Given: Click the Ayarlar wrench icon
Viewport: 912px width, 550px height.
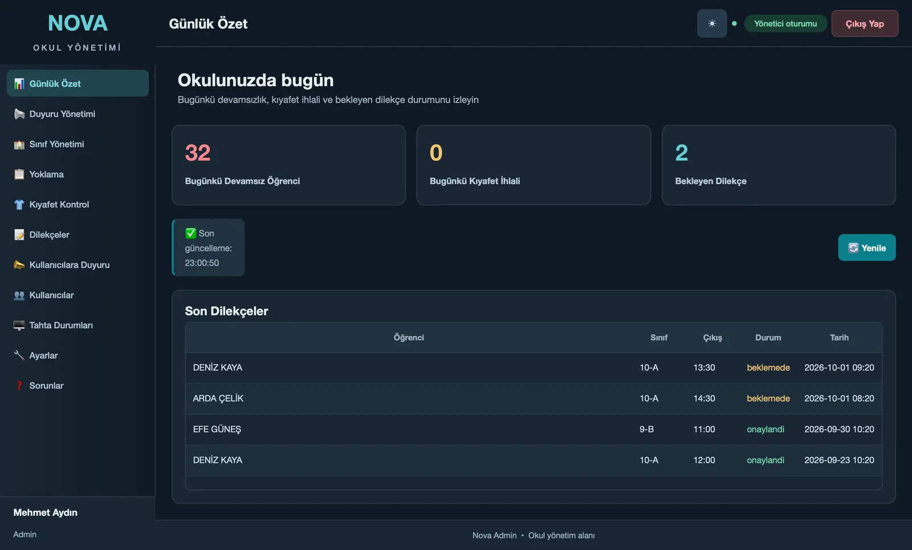Looking at the screenshot, I should [x=19, y=356].
